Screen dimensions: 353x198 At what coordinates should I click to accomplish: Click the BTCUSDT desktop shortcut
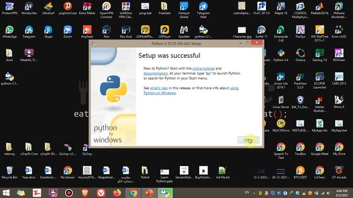coord(300,173)
